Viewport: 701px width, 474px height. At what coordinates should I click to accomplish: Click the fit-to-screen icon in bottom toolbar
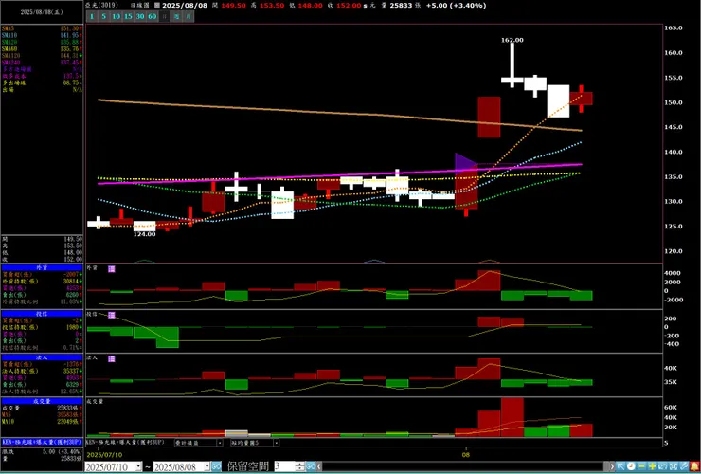pyautogui.click(x=674, y=466)
